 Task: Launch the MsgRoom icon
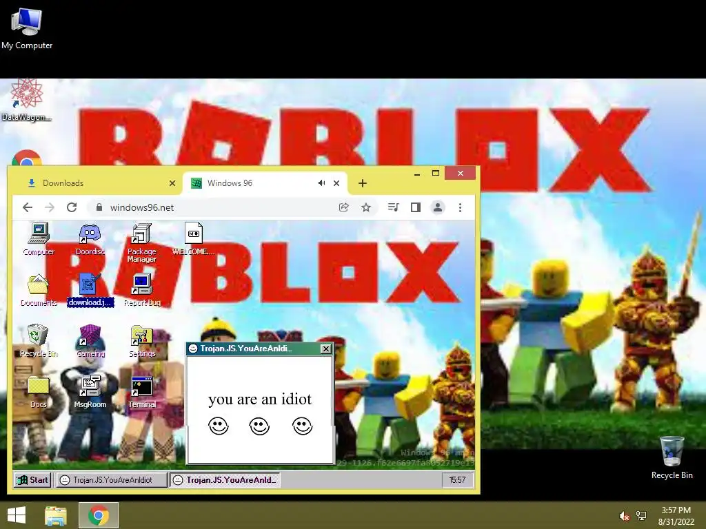(90, 392)
